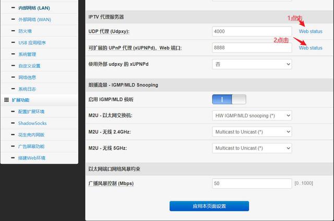Toggle the 启用 IGMP/MLD 侦听 switch
The image size is (334, 221).
[x=229, y=99]
